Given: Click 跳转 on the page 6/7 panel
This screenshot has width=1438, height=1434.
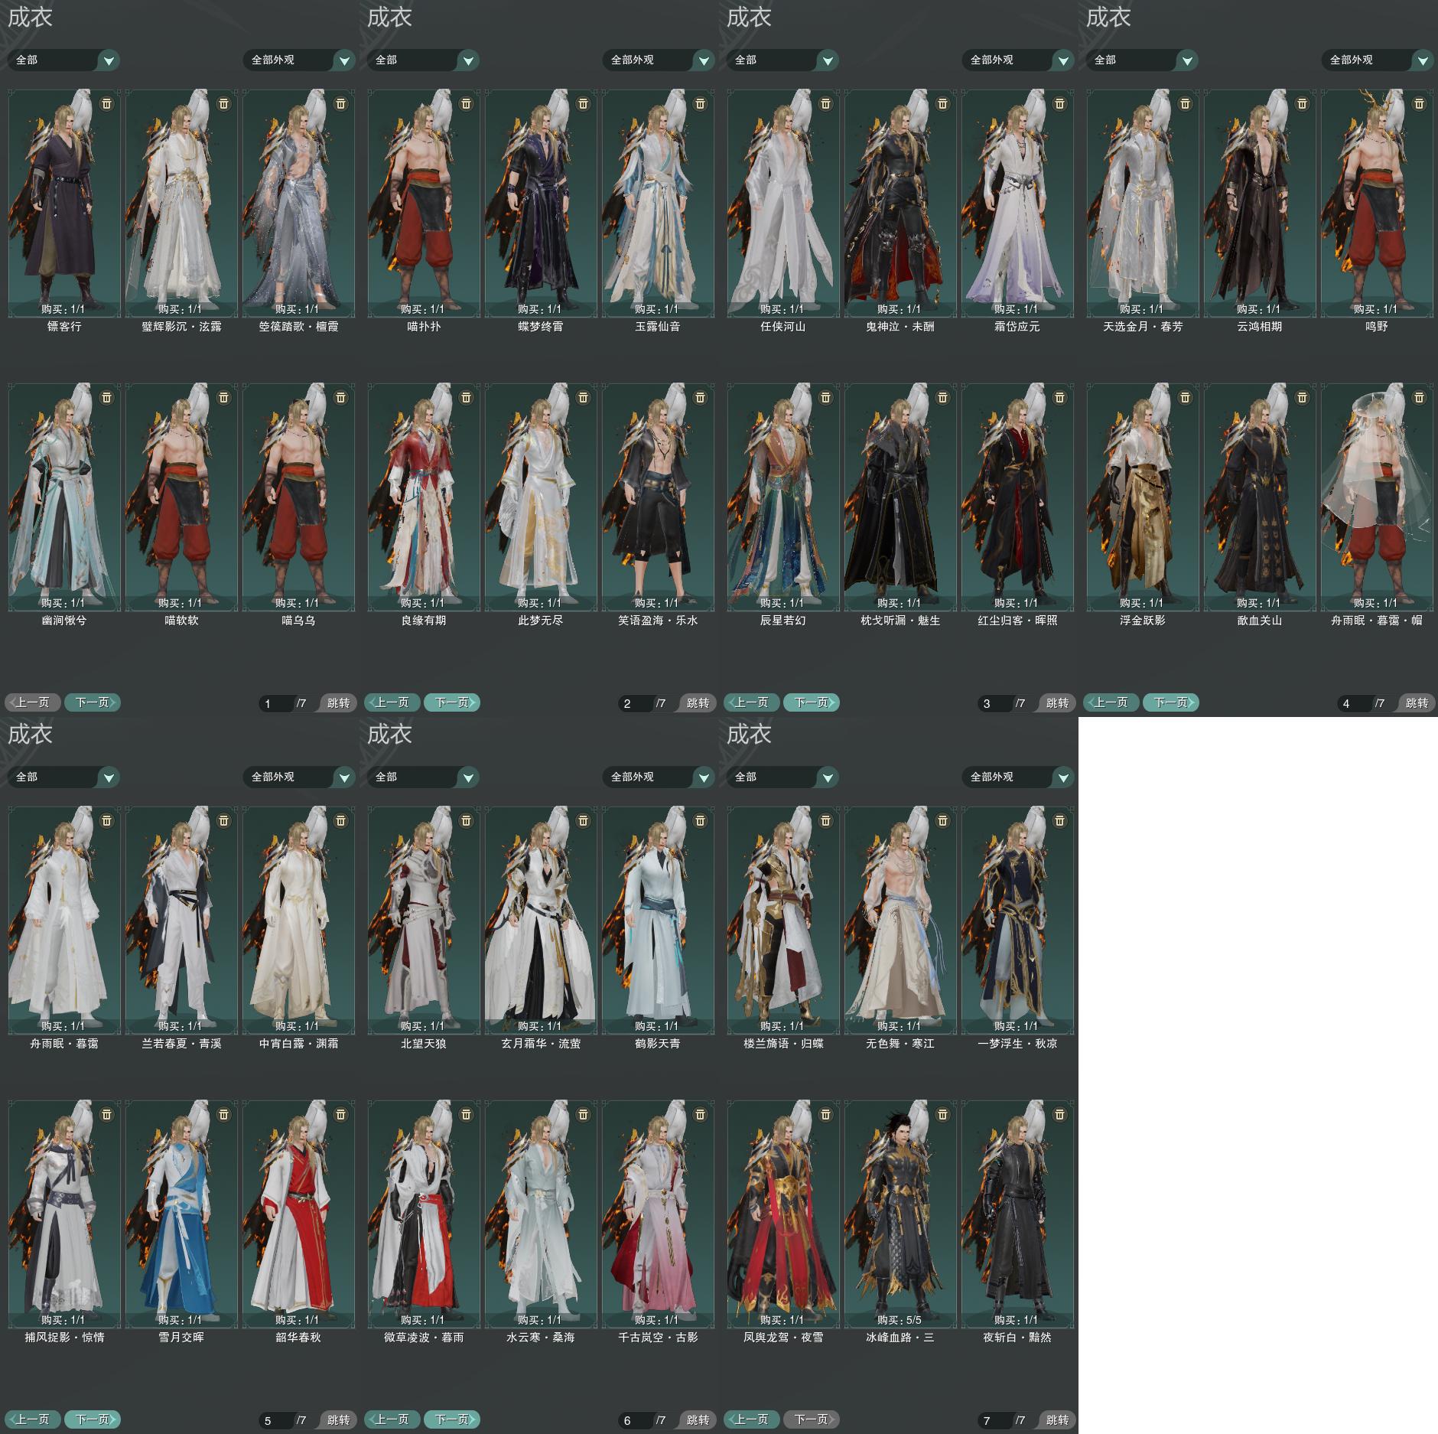Looking at the screenshot, I should click(698, 1420).
